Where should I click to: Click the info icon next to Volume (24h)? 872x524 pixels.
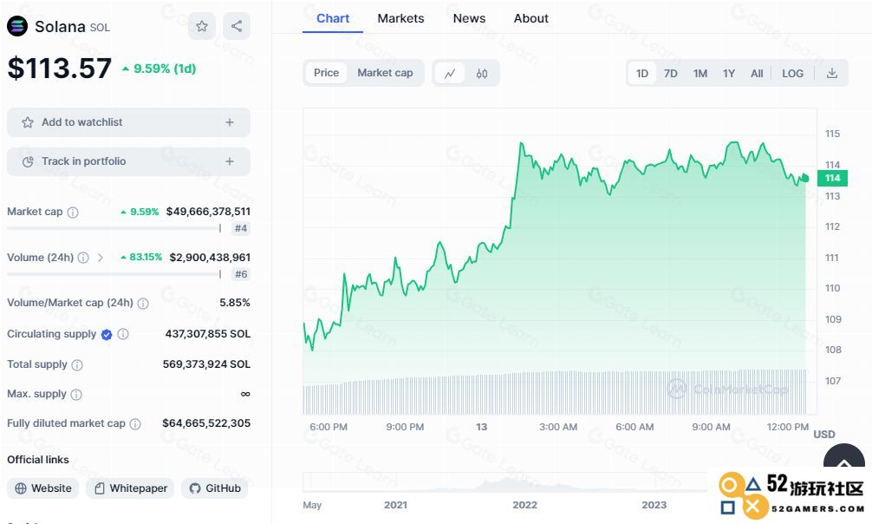coord(83,258)
